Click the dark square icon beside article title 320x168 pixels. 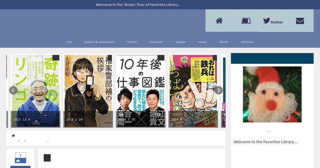click(47, 158)
